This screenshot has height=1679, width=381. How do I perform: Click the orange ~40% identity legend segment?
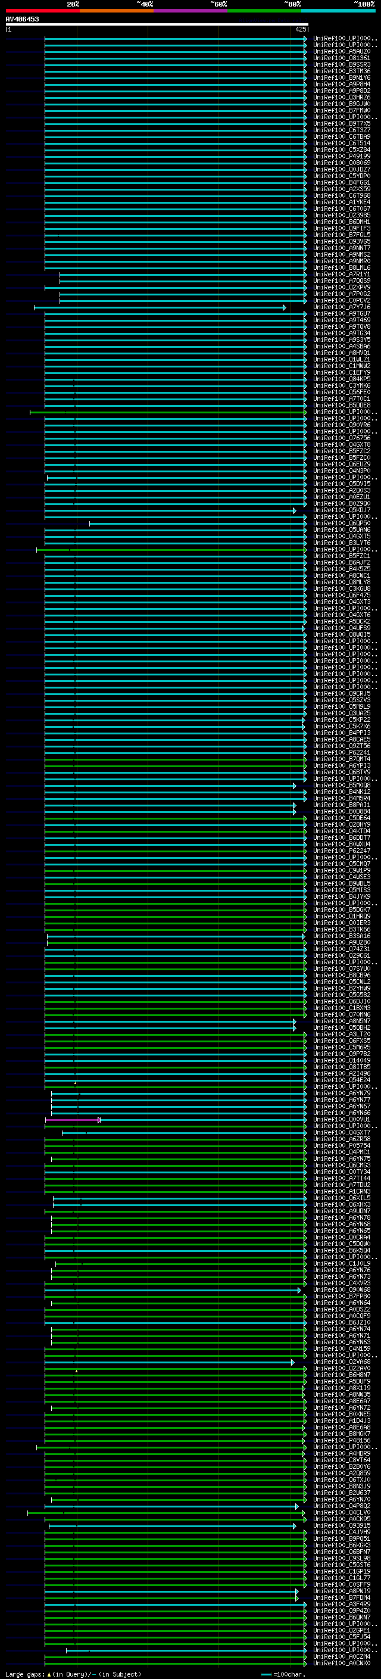coord(117,11)
